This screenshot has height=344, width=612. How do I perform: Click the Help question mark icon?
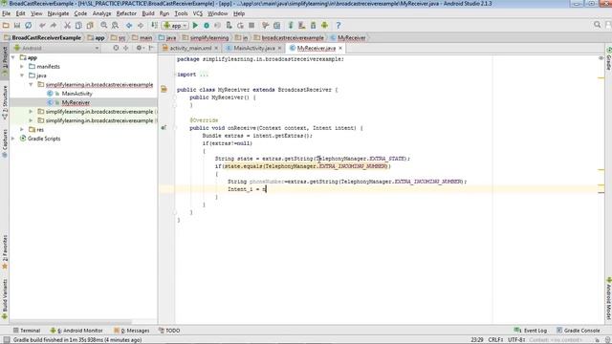(339, 26)
